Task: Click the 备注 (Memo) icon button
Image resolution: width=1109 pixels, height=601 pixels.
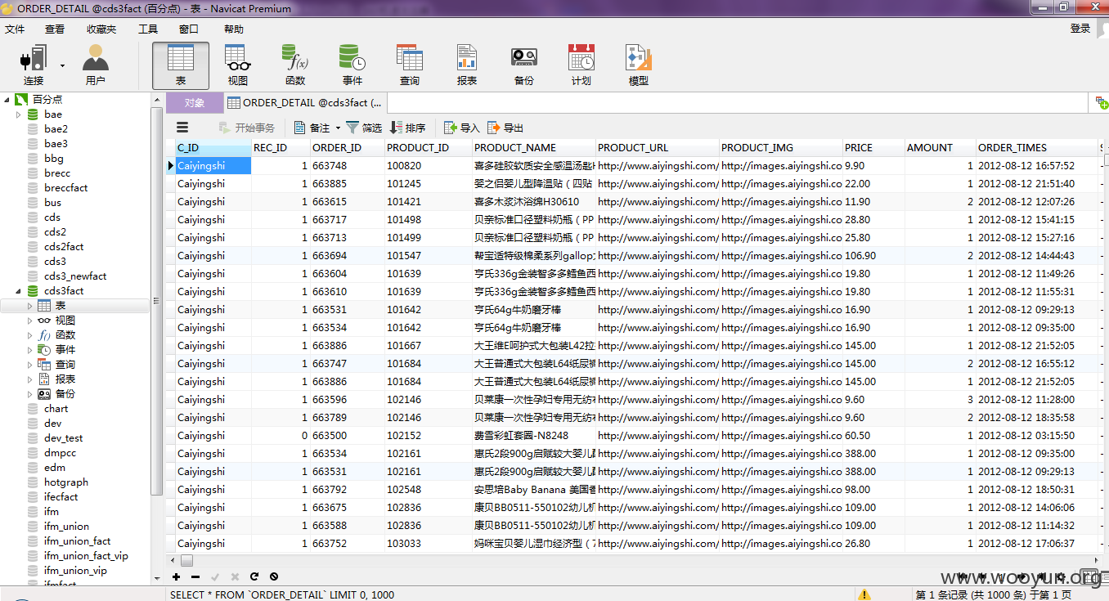Action: click(312, 128)
